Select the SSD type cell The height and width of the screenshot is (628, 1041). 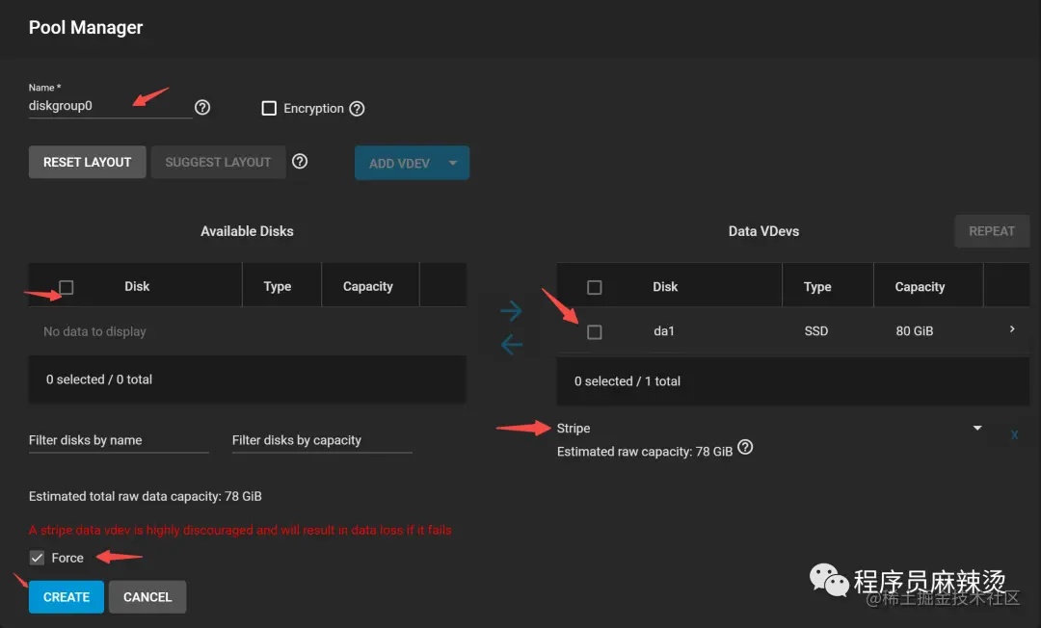(x=816, y=331)
